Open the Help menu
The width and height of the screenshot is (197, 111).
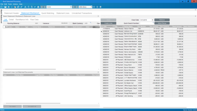point(21,4)
